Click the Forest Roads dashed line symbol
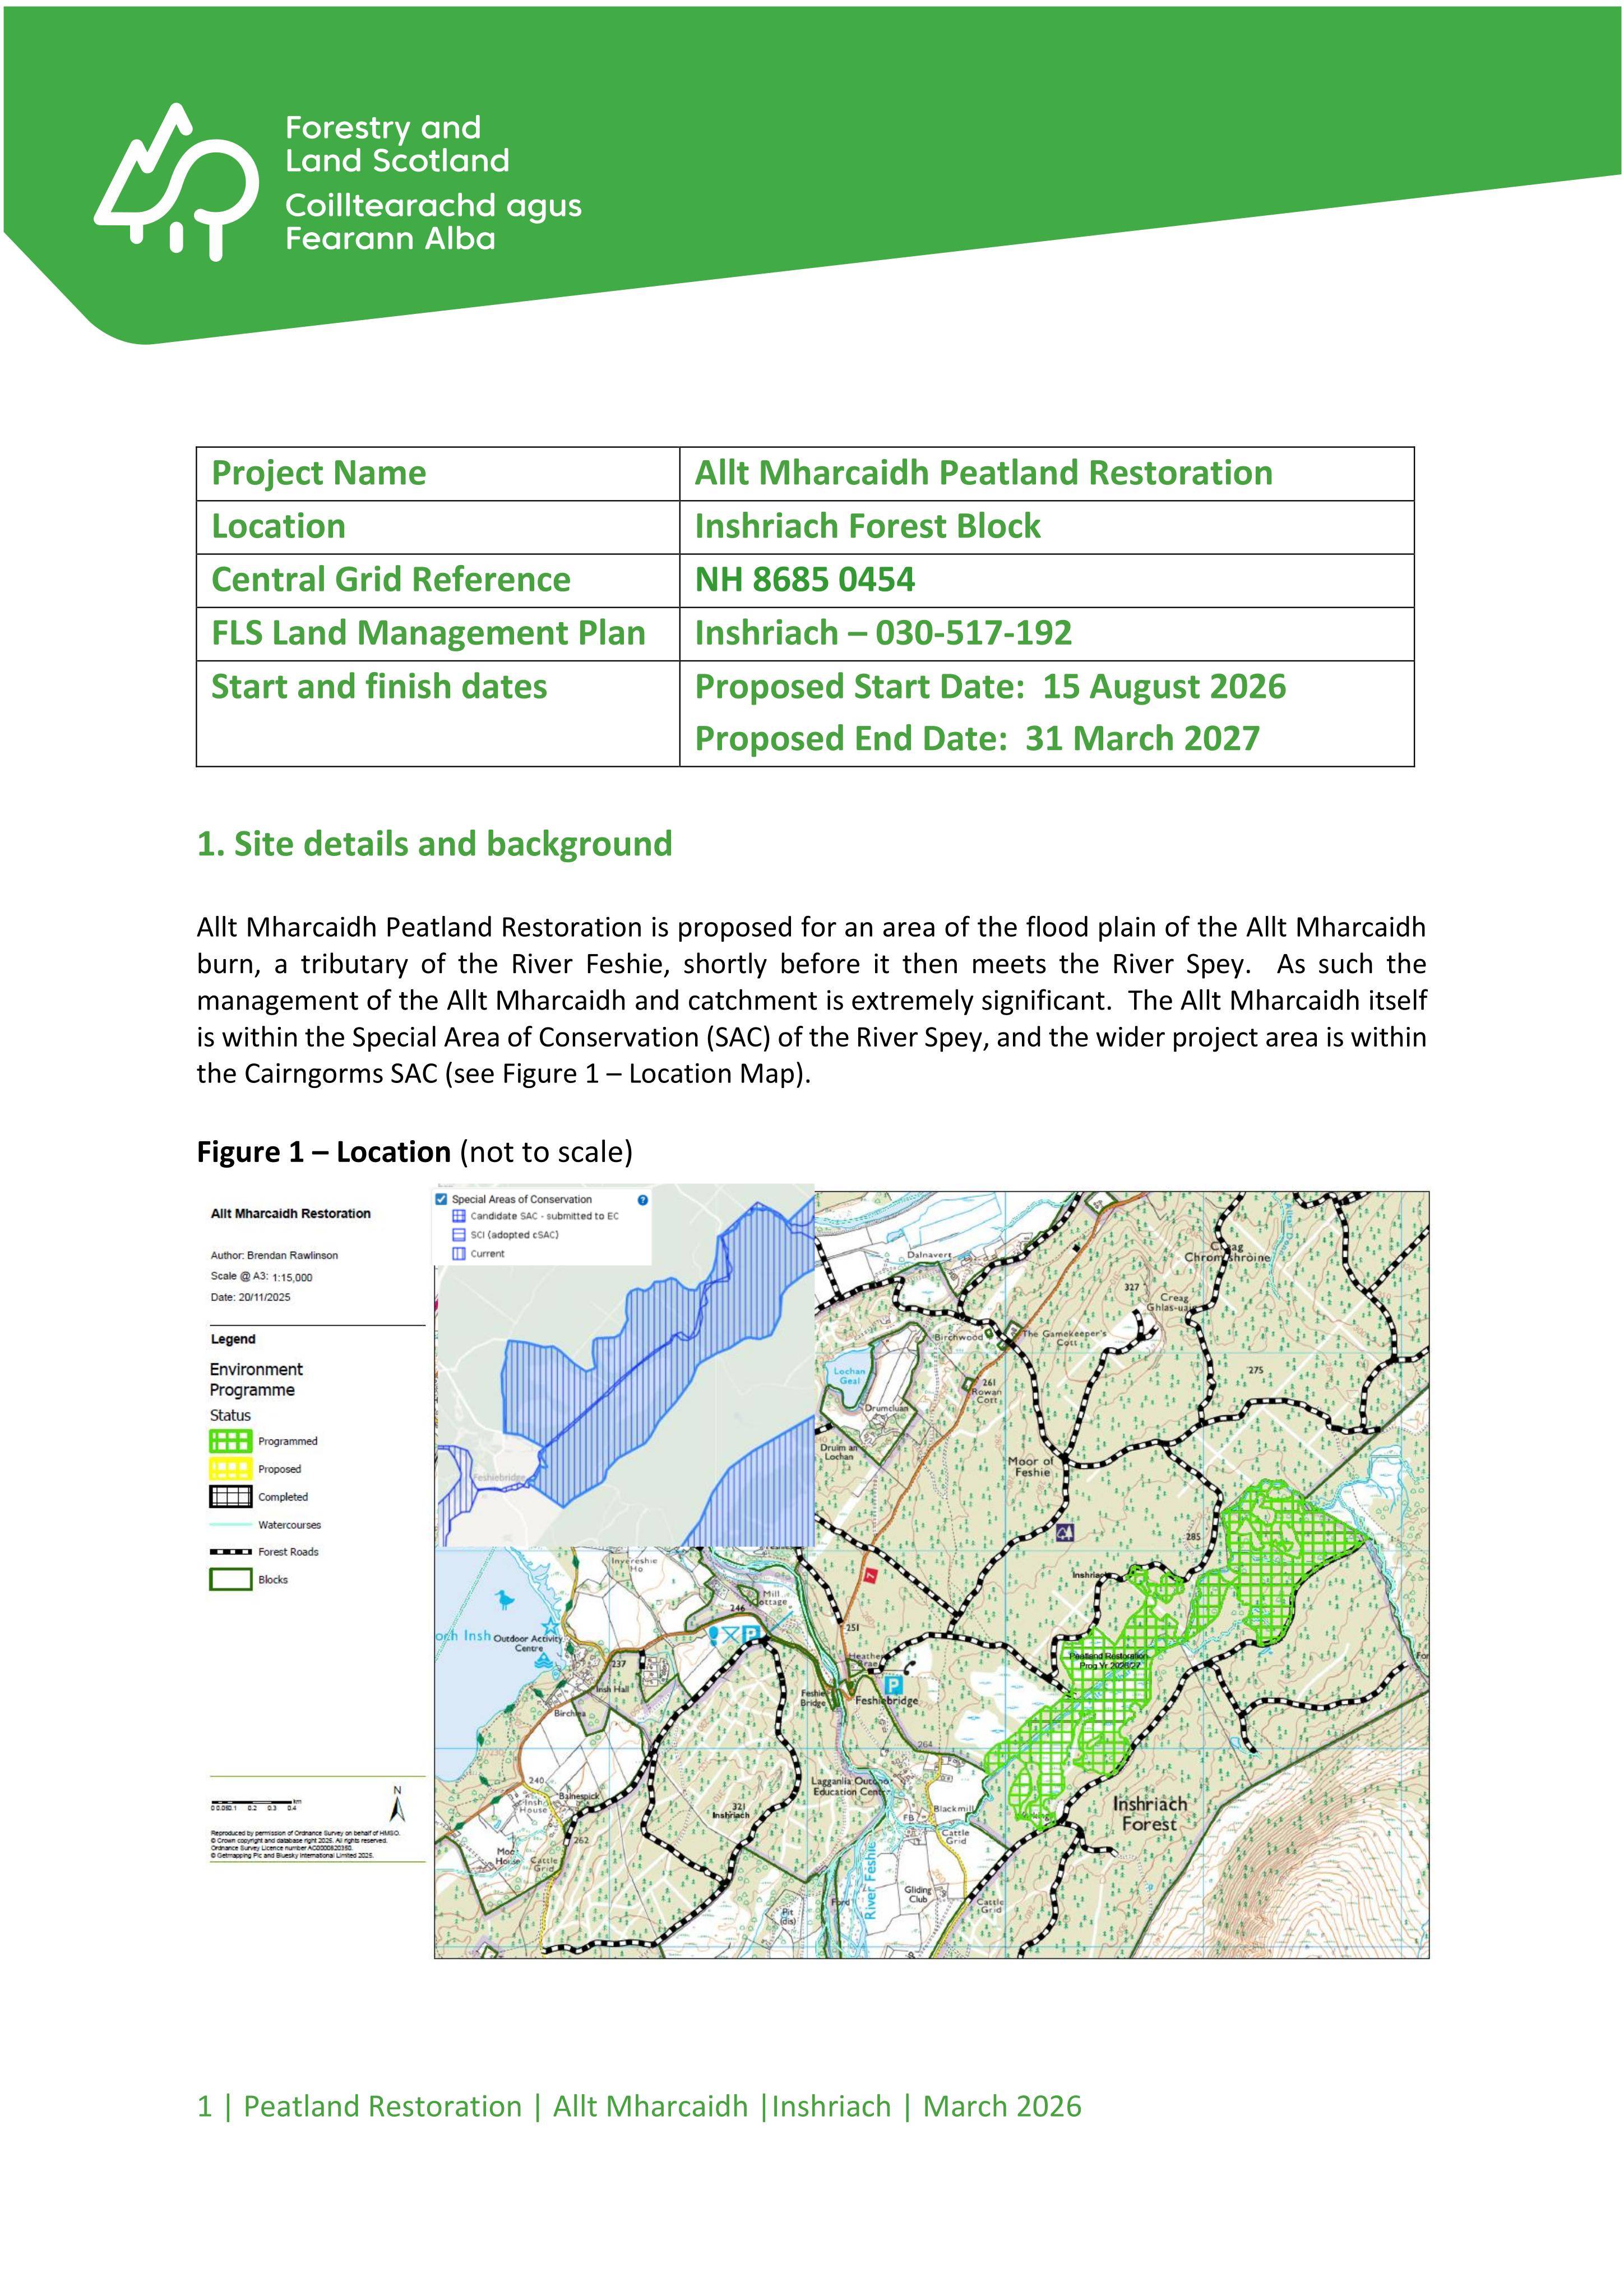 click(x=230, y=1552)
